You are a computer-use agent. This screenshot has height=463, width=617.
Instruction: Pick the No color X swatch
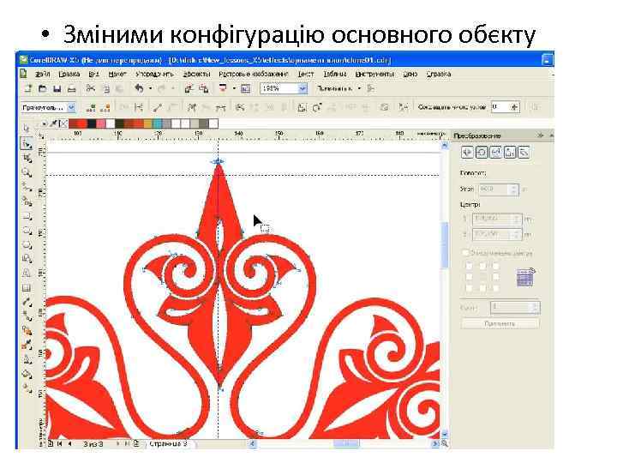63,123
